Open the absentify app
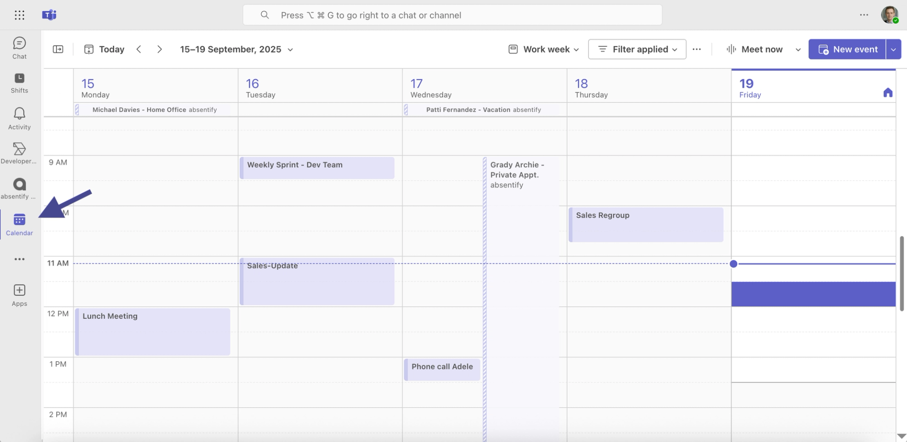 coord(19,188)
